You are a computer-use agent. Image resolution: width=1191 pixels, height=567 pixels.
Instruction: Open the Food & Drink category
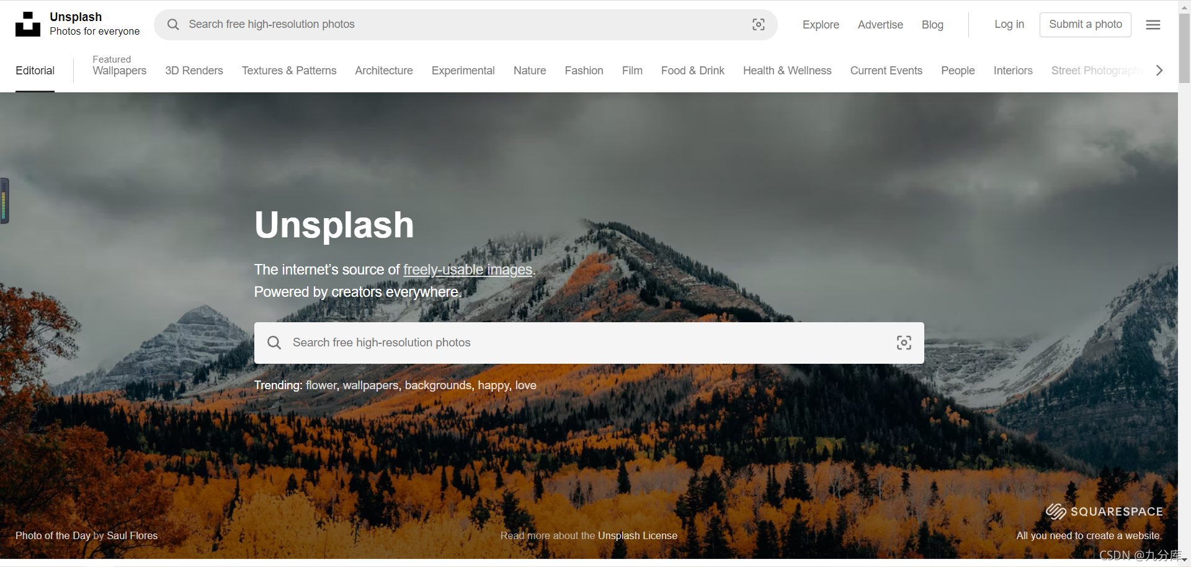(693, 71)
